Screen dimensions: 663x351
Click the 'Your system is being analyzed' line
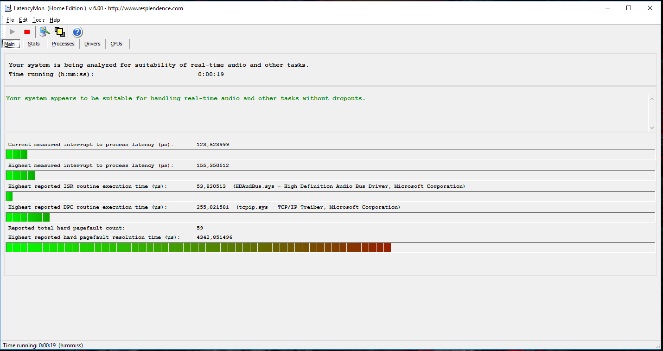point(159,65)
